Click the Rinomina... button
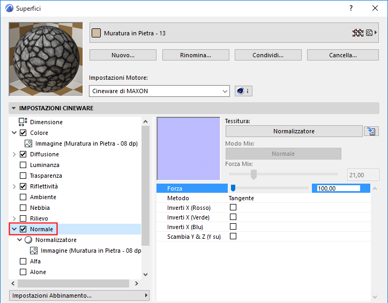The width and height of the screenshot is (388, 303). pyautogui.click(x=196, y=55)
